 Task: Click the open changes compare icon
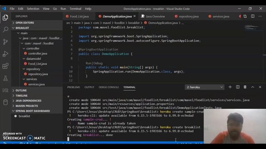point(245,16)
